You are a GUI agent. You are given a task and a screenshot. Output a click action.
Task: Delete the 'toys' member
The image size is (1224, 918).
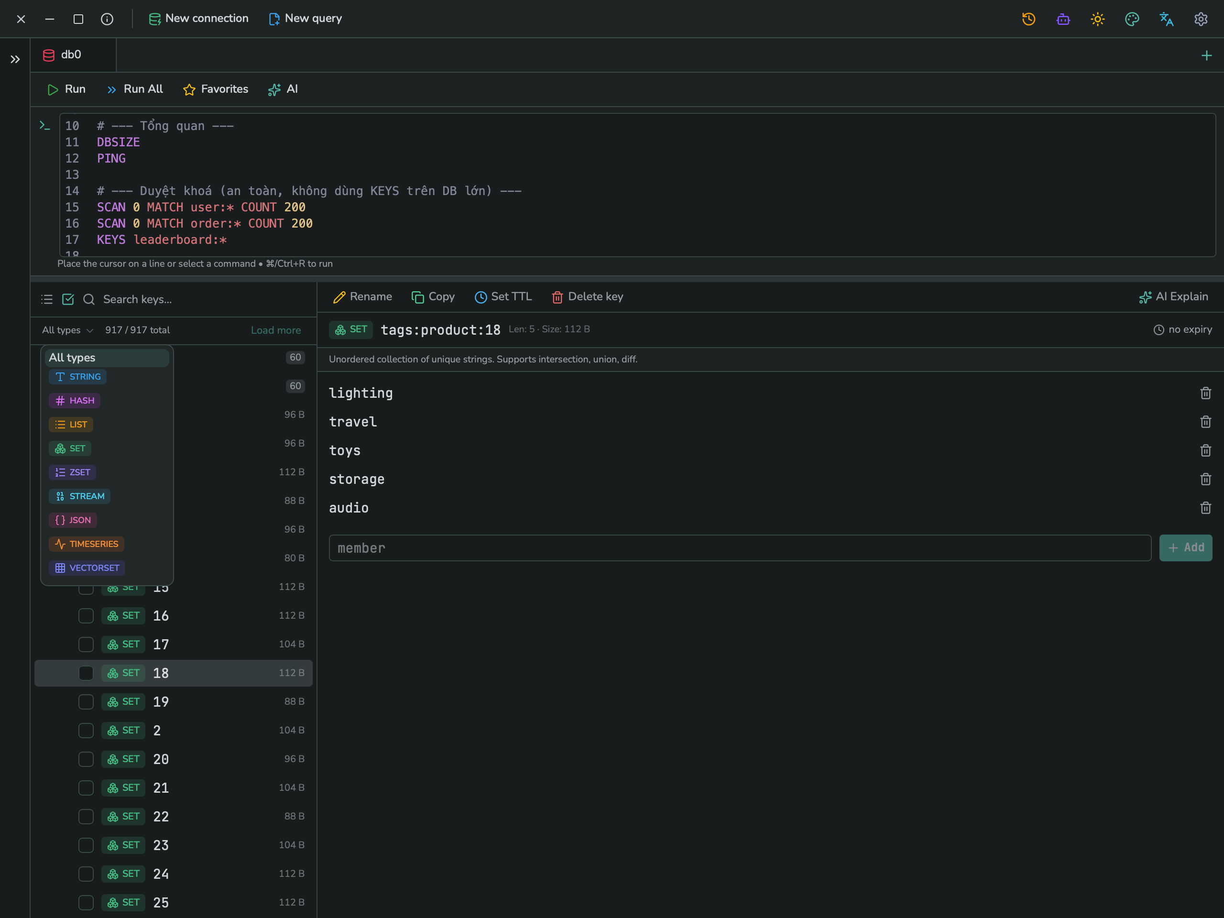[x=1205, y=450]
